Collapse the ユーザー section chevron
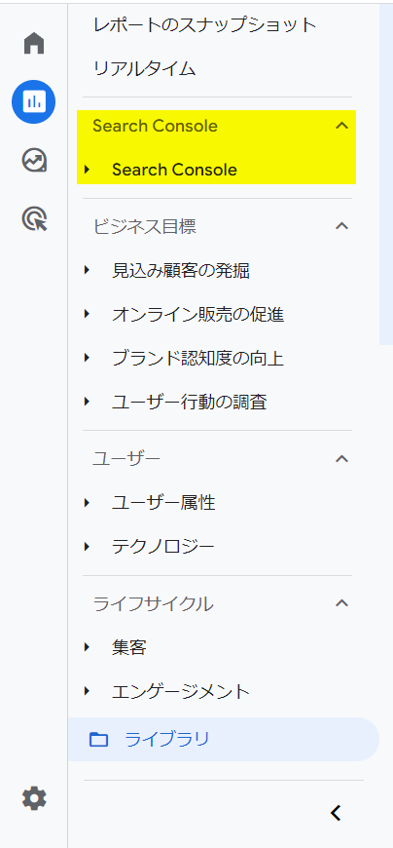 coord(341,459)
